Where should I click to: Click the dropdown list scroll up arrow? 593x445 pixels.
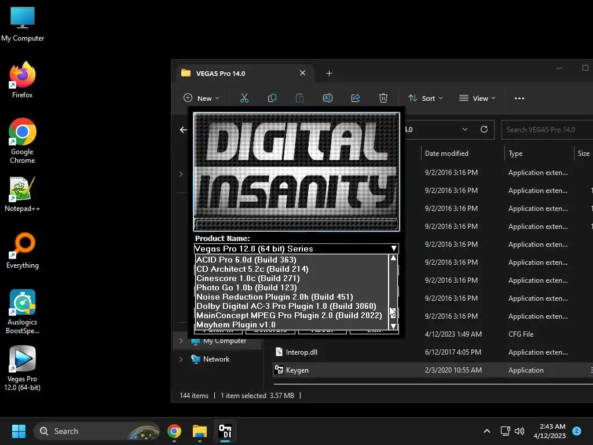tap(393, 258)
